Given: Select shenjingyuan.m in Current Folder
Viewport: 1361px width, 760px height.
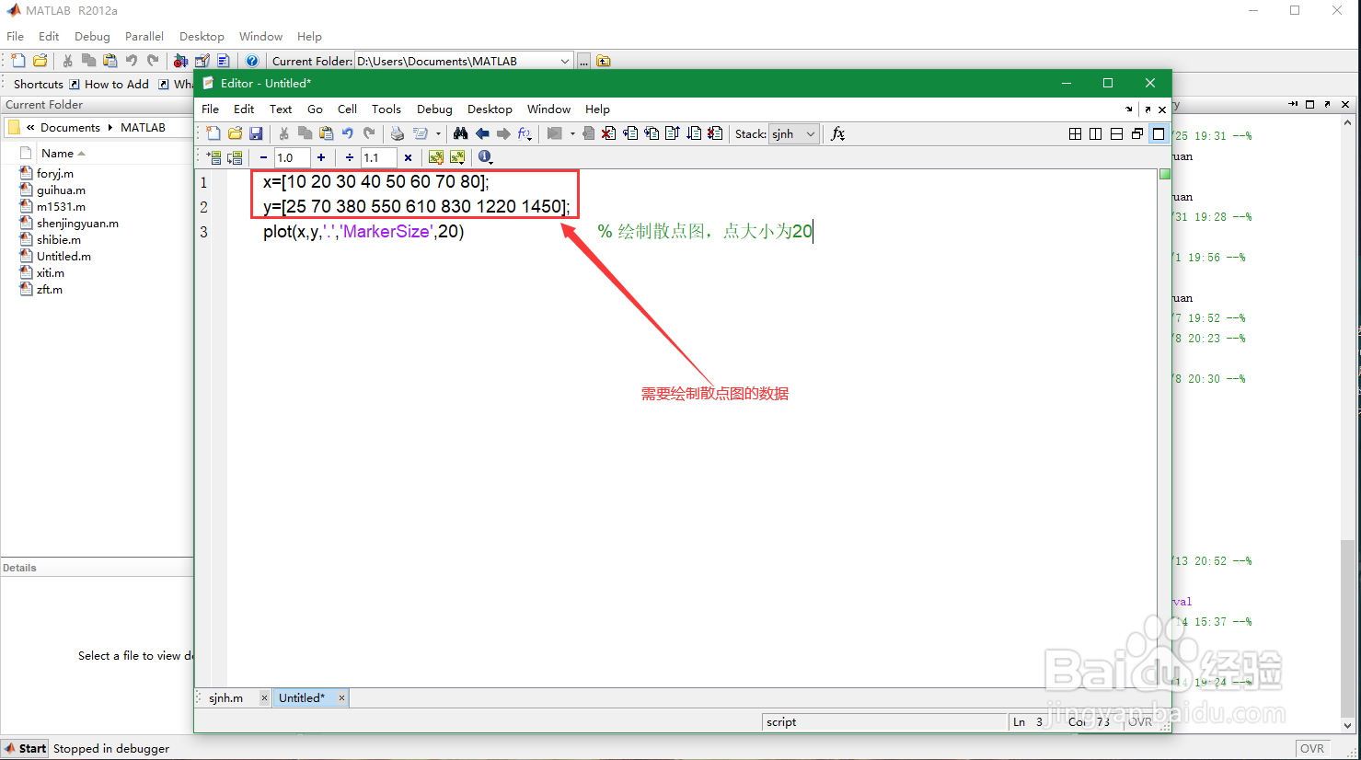Looking at the screenshot, I should (77, 223).
